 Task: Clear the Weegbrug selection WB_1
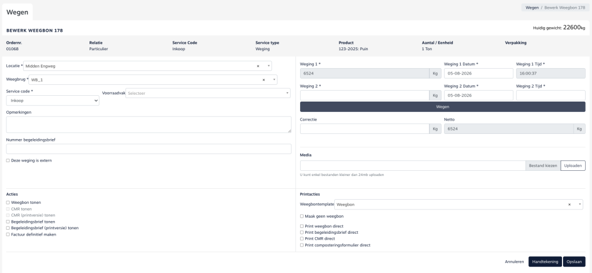point(264,80)
